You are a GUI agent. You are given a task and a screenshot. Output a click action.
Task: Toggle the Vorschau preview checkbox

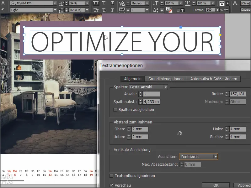111,185
